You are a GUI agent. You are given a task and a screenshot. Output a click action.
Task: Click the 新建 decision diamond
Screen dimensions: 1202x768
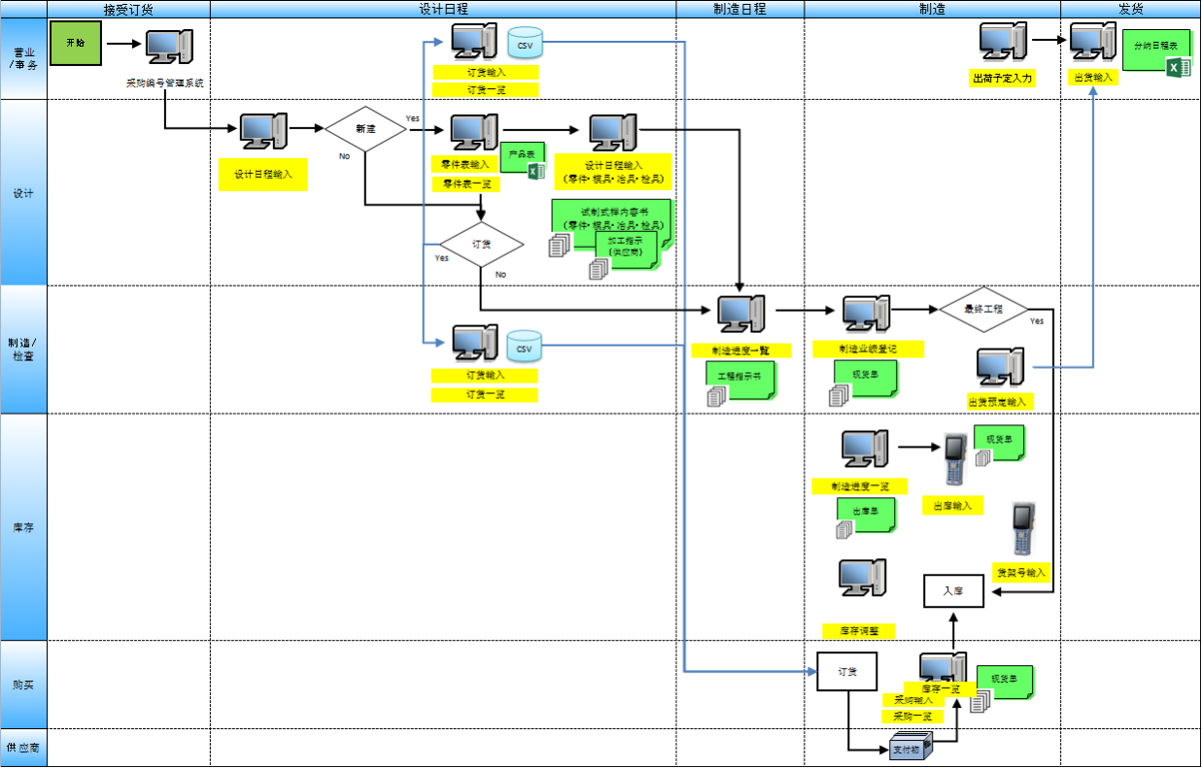point(365,128)
